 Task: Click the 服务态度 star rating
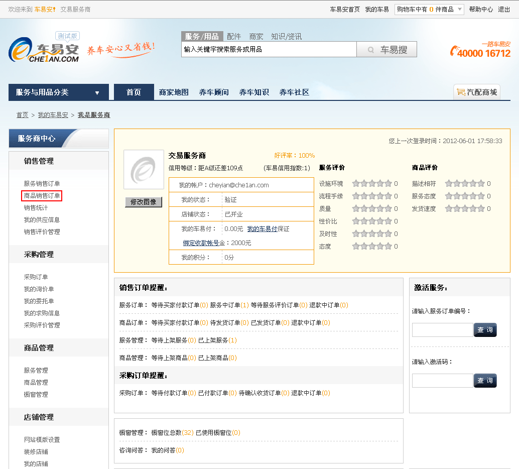tap(465, 196)
